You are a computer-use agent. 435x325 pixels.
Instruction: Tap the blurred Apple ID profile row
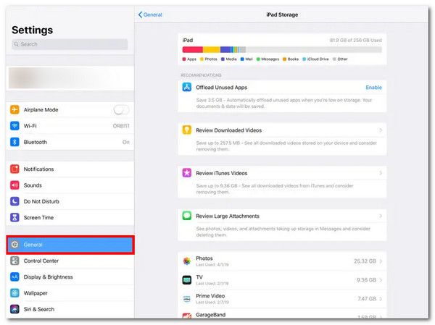click(70, 78)
